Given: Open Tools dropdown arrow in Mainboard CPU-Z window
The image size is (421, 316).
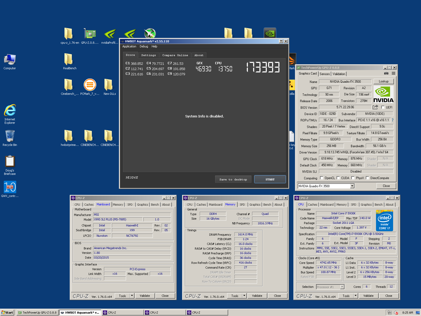Looking at the screenshot, I should click(132, 296).
